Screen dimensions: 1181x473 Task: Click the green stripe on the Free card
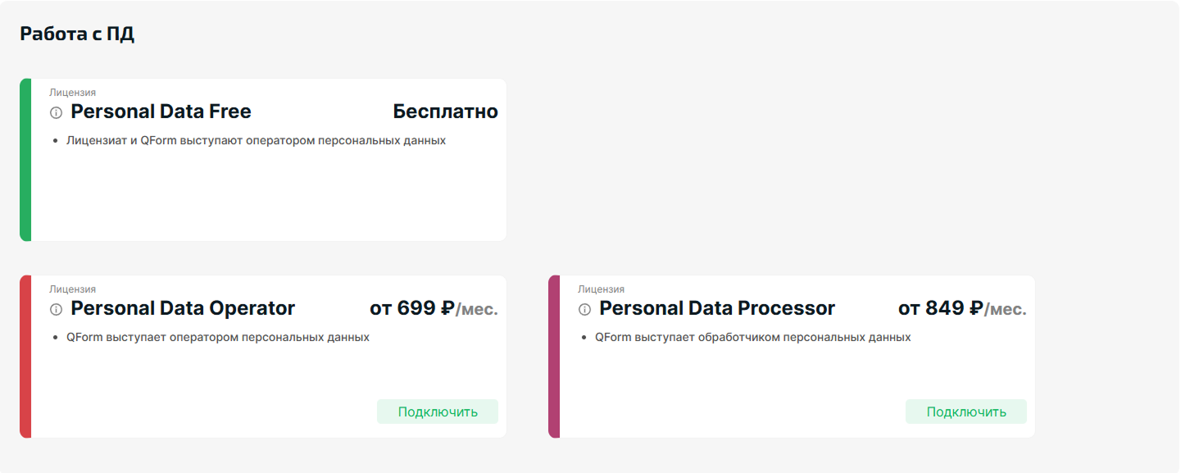pos(25,160)
